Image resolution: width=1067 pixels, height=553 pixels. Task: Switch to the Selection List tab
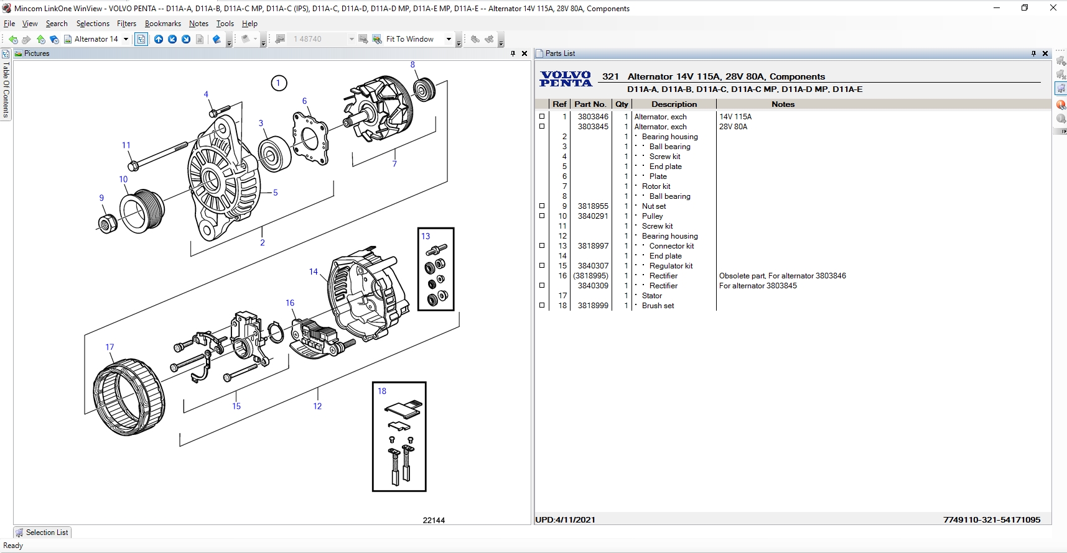42,532
